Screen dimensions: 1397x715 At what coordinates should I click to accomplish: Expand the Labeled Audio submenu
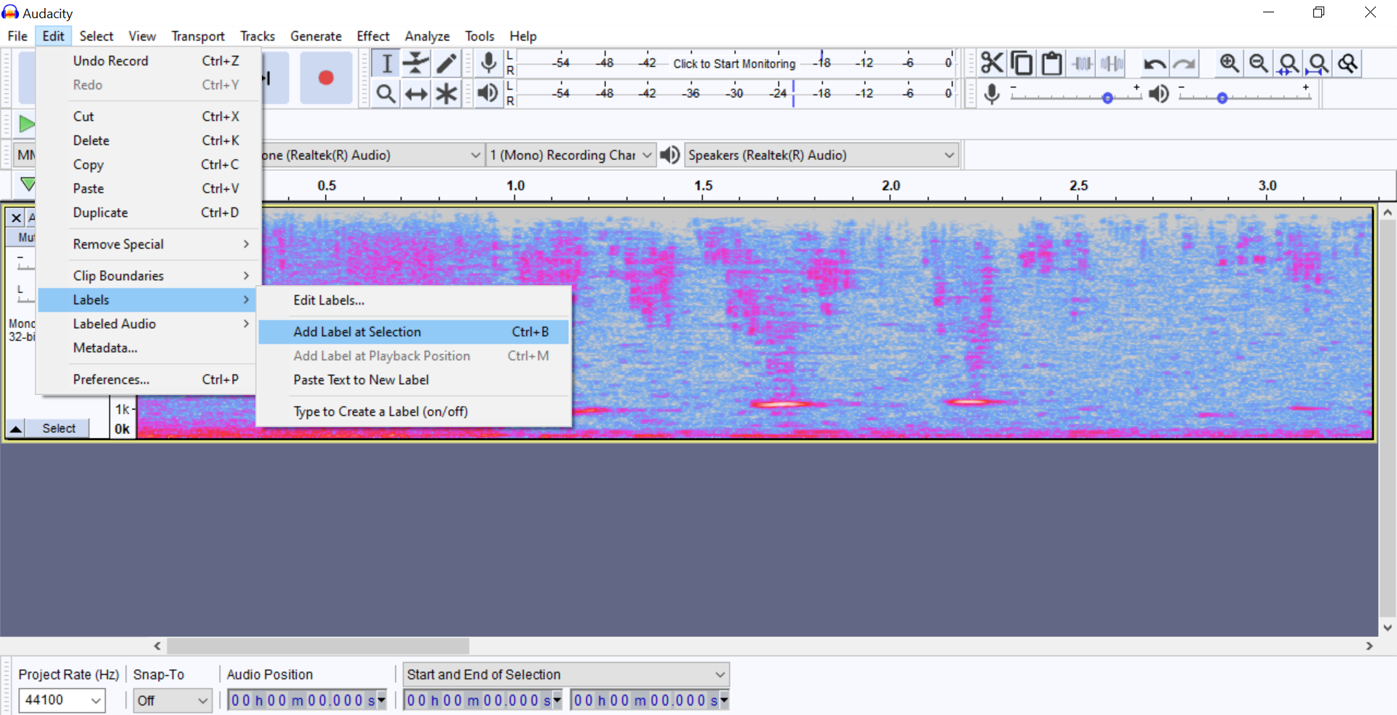146,324
